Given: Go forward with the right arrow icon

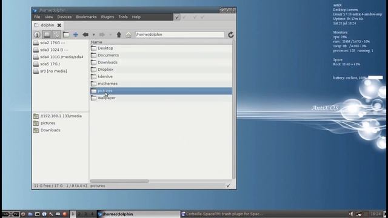Looking at the screenshot, I should point(102,35).
